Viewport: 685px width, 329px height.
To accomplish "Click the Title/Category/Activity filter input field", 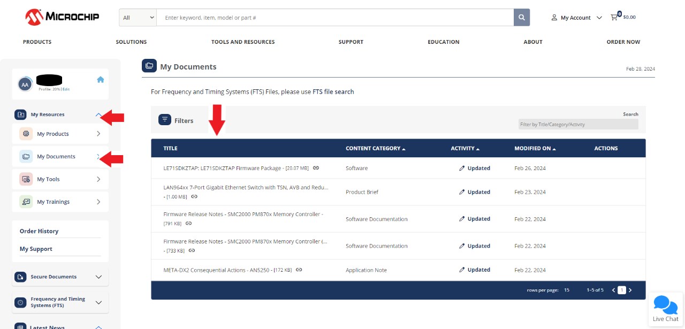I will tap(578, 124).
